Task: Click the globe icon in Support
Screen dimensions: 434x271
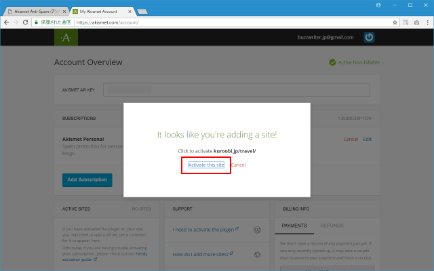Action: (257, 255)
